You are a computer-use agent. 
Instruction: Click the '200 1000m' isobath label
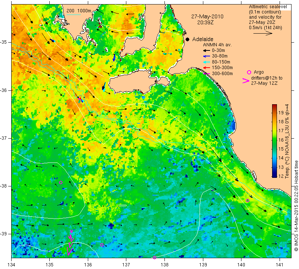pos(79,11)
